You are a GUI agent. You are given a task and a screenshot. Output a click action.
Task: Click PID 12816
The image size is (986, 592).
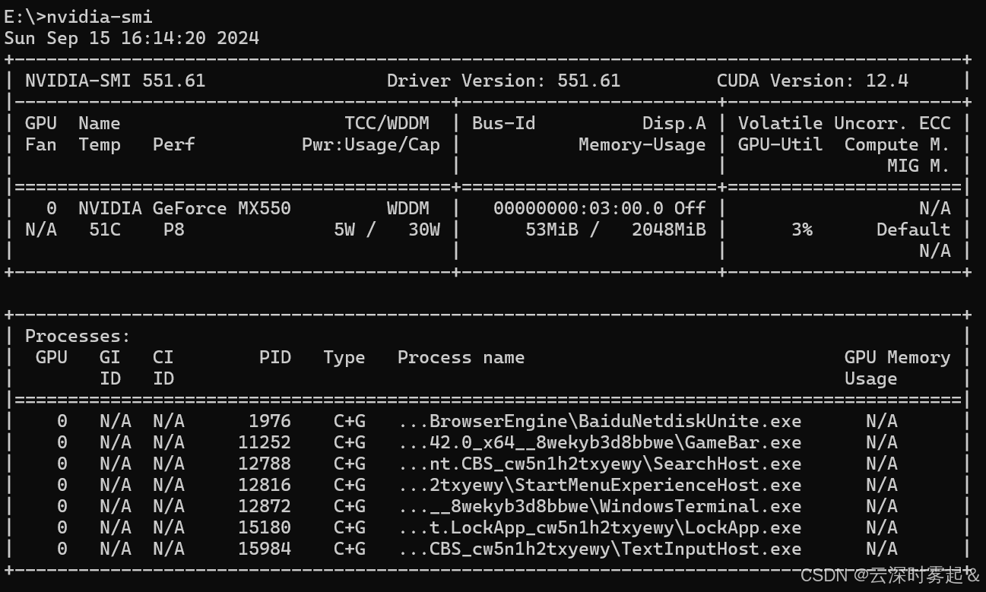click(x=265, y=485)
